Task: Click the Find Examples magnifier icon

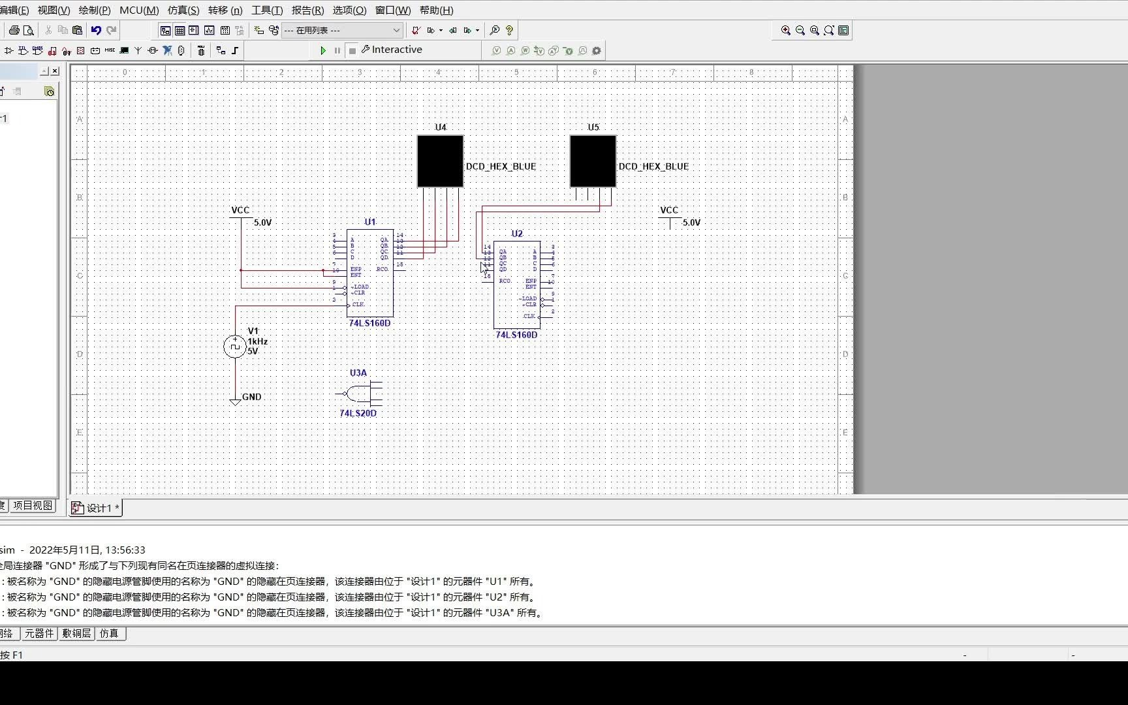Action: pyautogui.click(x=494, y=30)
